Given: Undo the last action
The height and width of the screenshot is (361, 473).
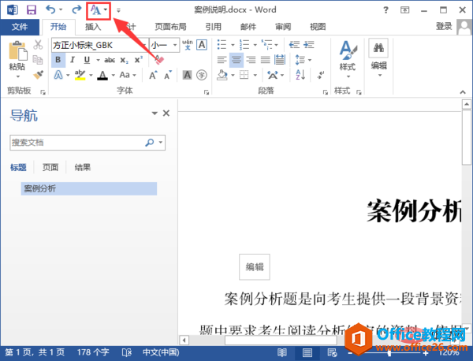Looking at the screenshot, I should click(50, 10).
